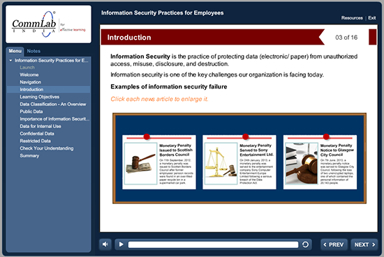Screen dimensions: 384x257
Task: Click the red pin on Glasgow City Council article
Action: pyautogui.click(x=326, y=137)
